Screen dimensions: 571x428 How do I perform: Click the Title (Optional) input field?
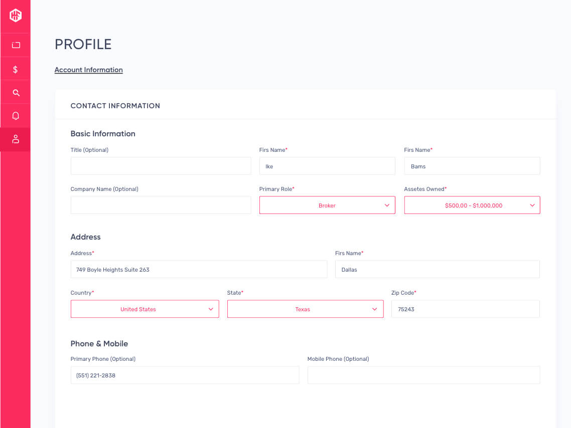(x=161, y=165)
